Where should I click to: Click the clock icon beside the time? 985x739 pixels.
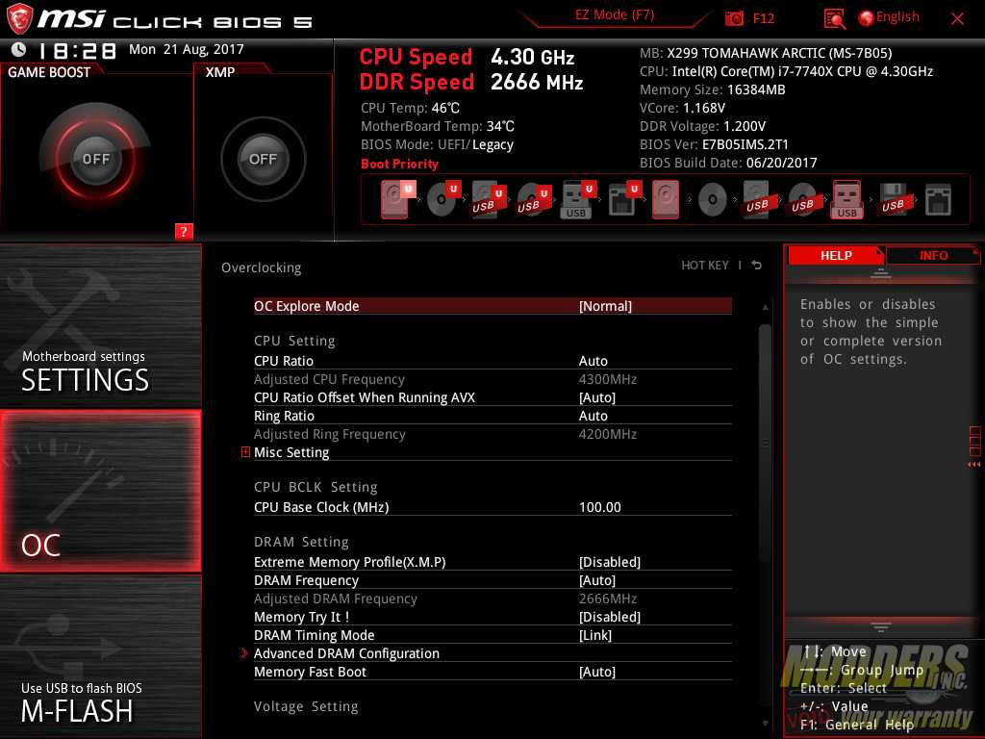(x=19, y=49)
